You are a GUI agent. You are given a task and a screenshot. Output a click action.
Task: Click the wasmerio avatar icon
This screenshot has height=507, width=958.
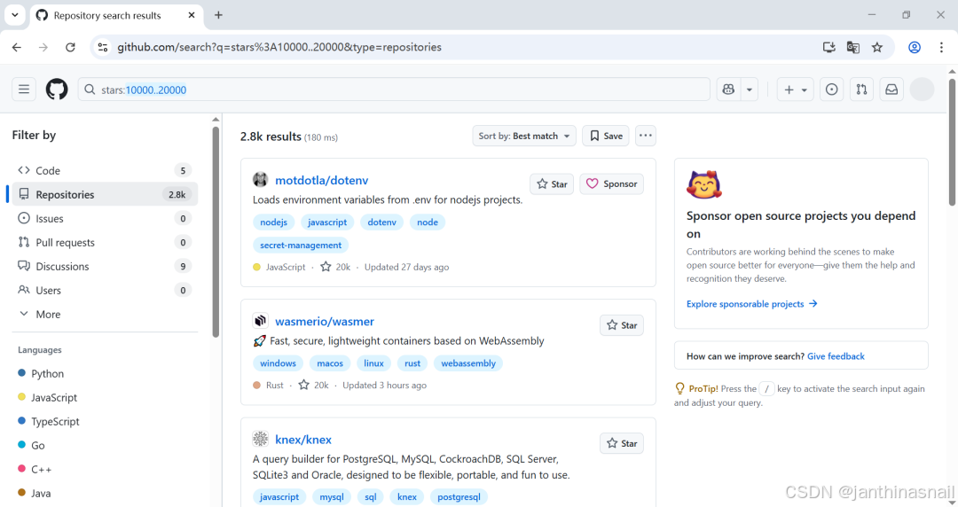(260, 321)
